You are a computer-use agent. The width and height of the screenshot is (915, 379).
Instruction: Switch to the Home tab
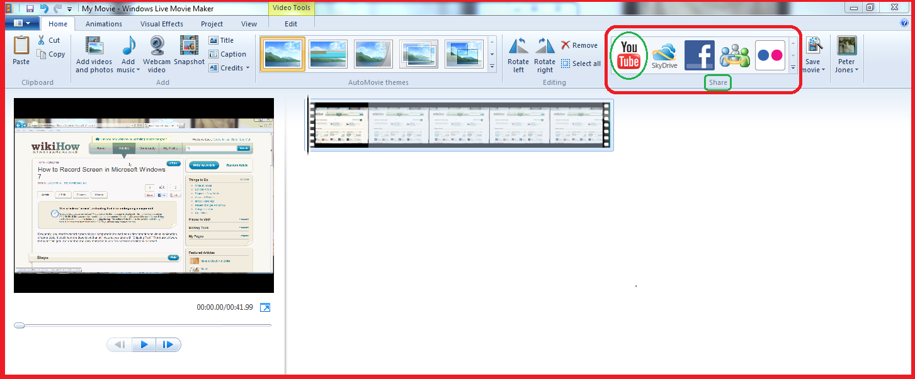click(58, 24)
